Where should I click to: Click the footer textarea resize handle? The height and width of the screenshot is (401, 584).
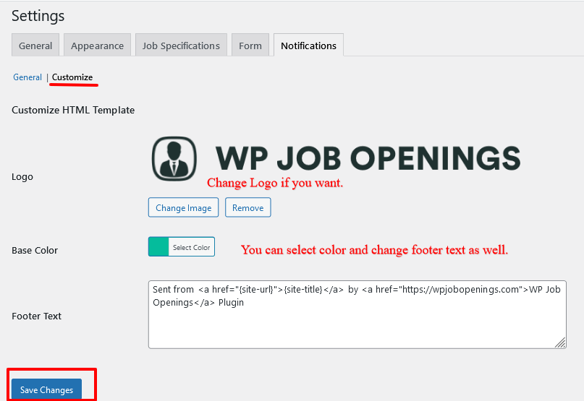(560, 342)
